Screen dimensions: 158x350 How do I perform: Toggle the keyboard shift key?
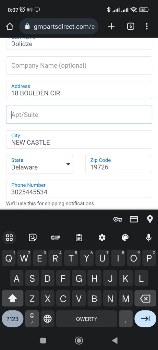13,298
